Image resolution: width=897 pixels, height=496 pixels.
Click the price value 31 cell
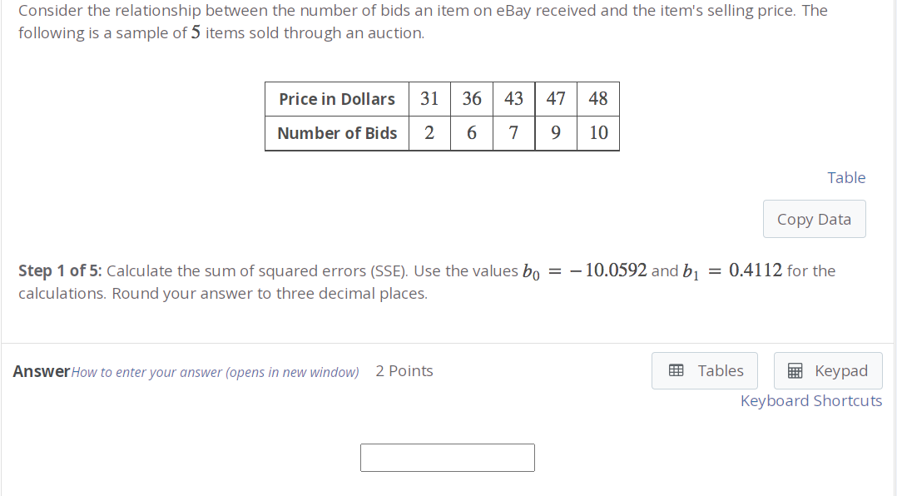coord(429,98)
